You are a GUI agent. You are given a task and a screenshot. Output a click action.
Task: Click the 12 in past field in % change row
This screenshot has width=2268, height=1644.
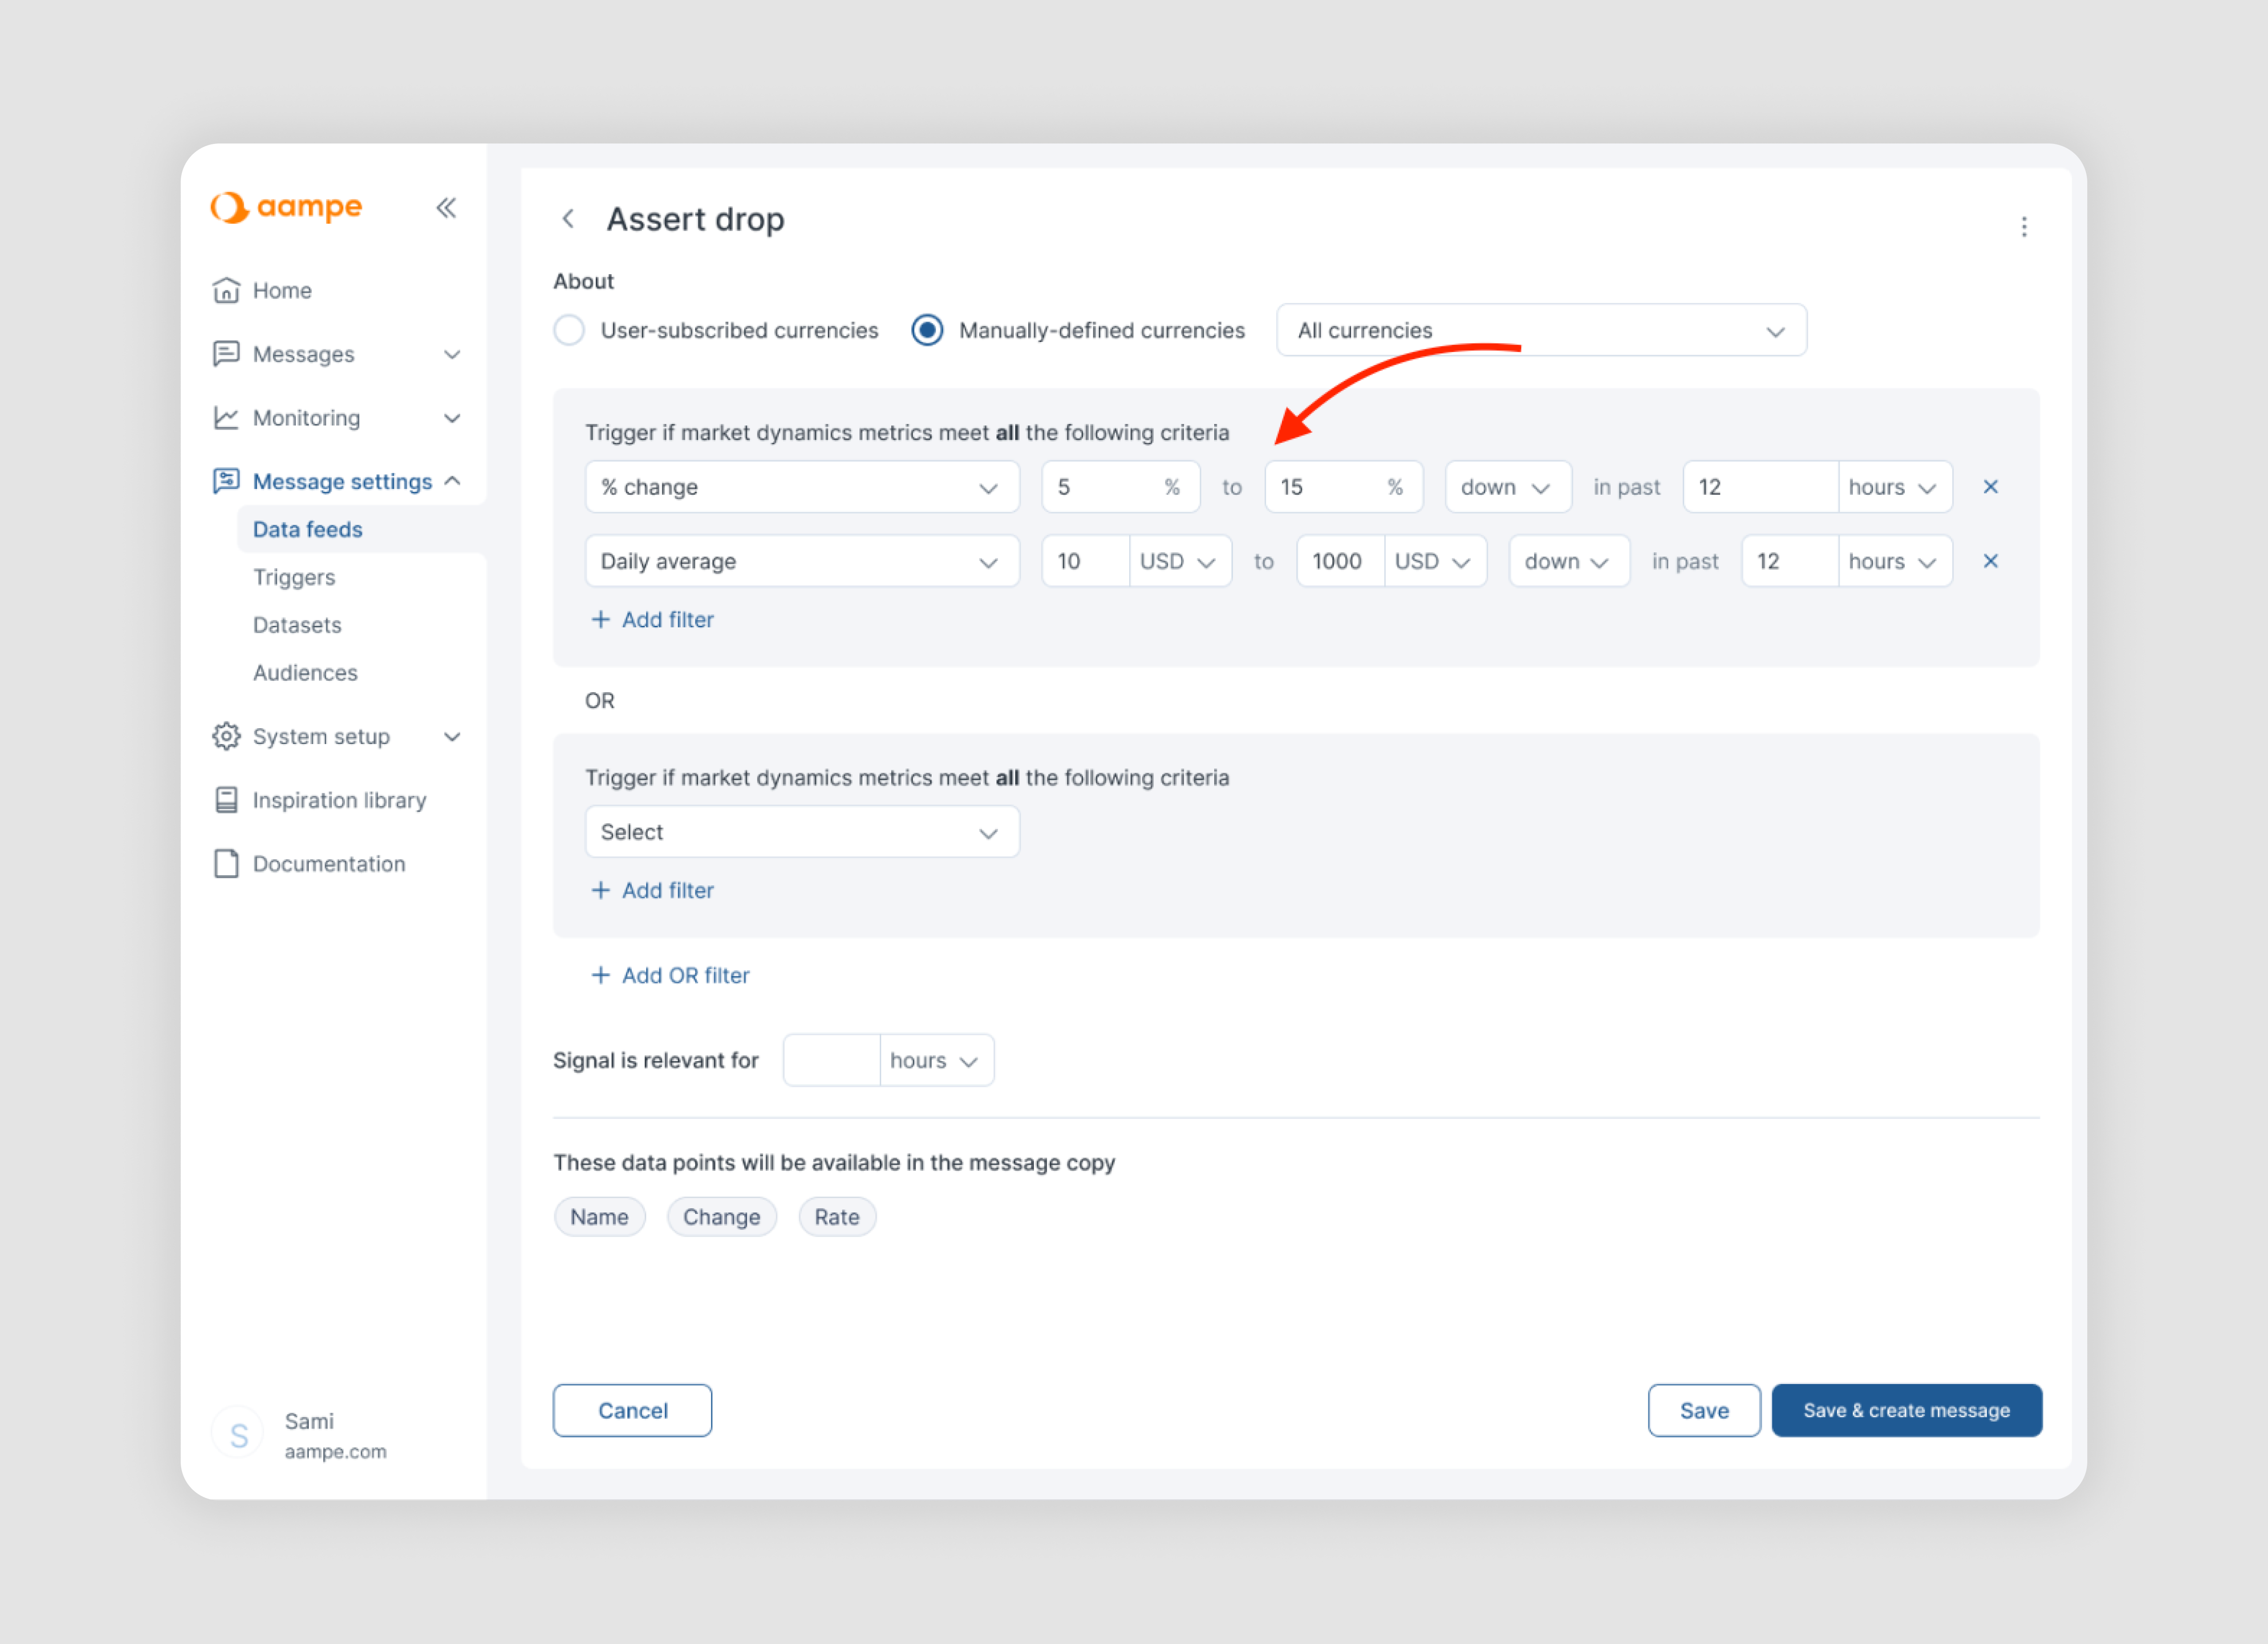(x=1760, y=487)
